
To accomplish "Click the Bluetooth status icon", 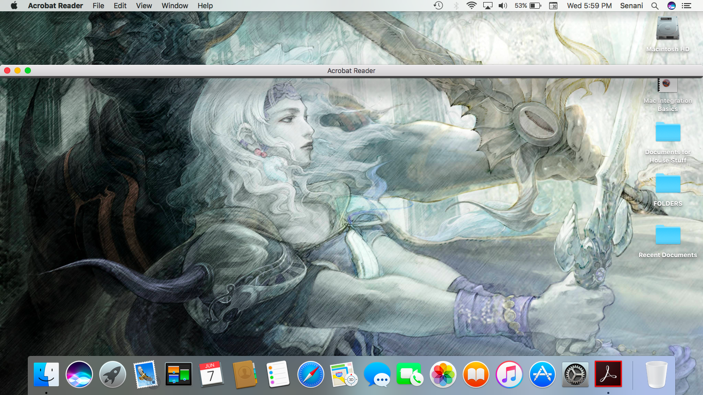I will pos(456,6).
